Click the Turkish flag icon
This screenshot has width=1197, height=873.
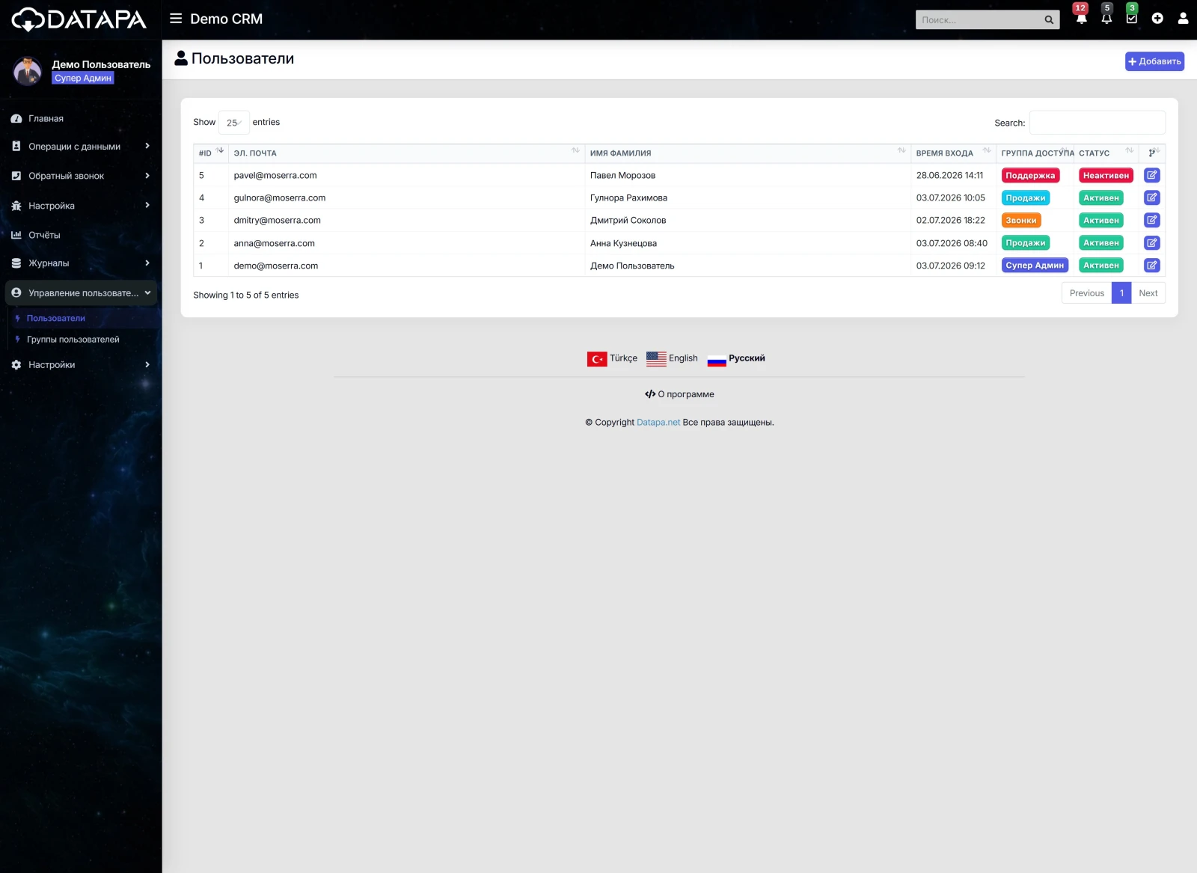[597, 359]
